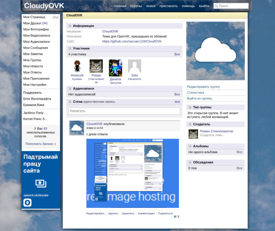275x231 pixels.
Task: Open Мои Аудиозаписи in sidebar
Action: coord(36,41)
